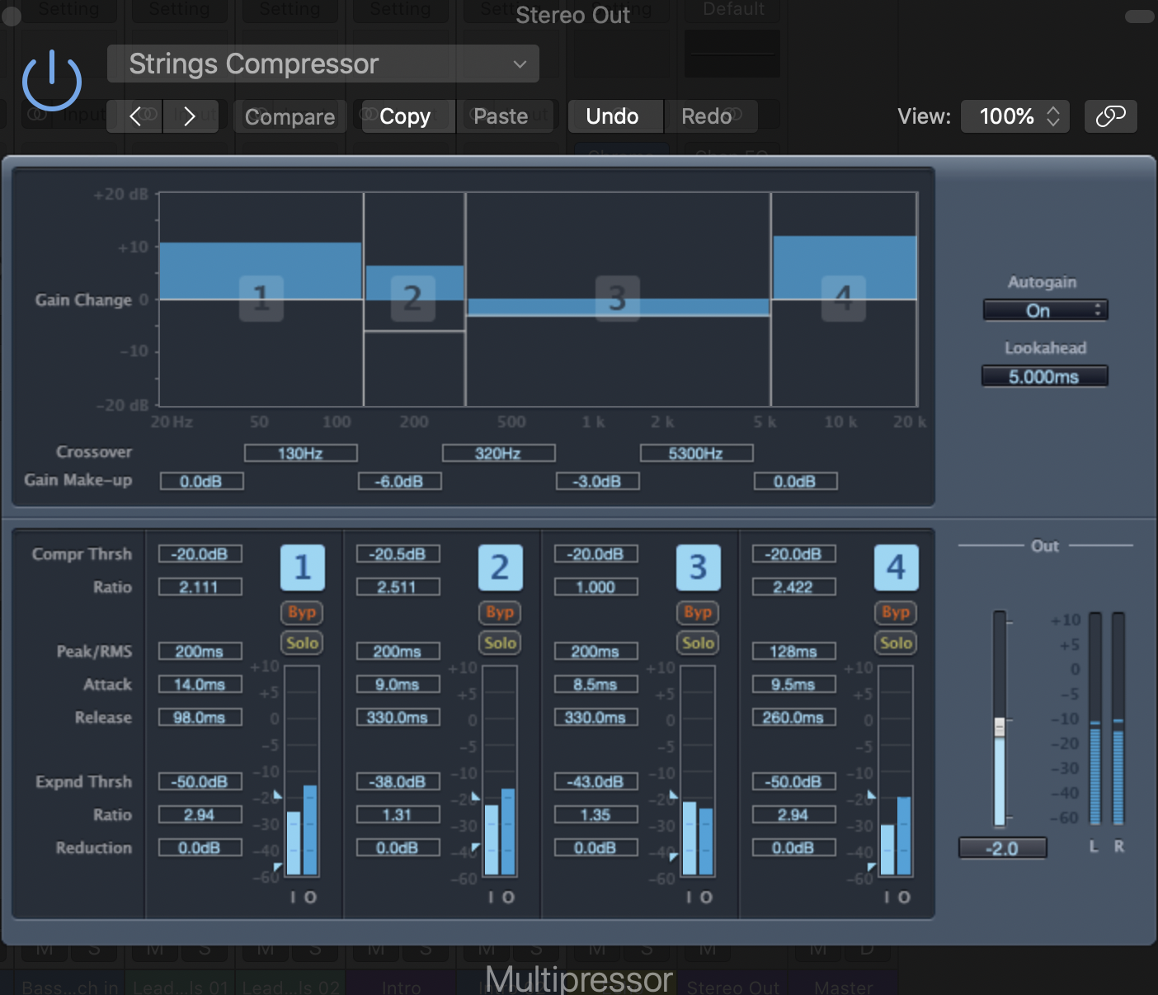
Task: Open the Autogain On menu
Action: 1045,310
